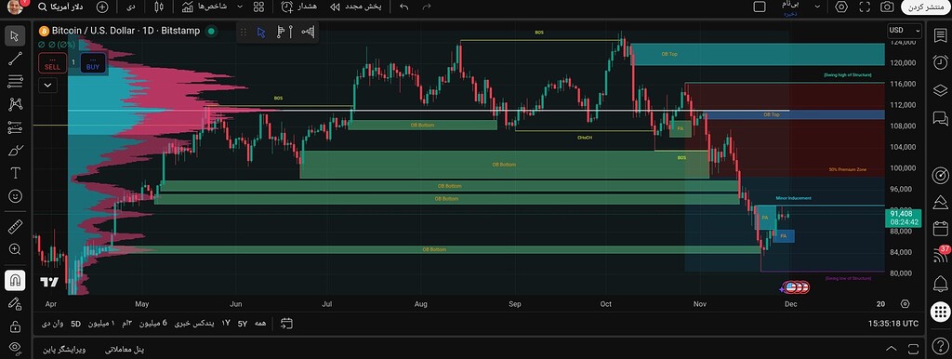Screen dimensions: 952x359
Task: Set time range to 5Y
Action: click(x=243, y=323)
